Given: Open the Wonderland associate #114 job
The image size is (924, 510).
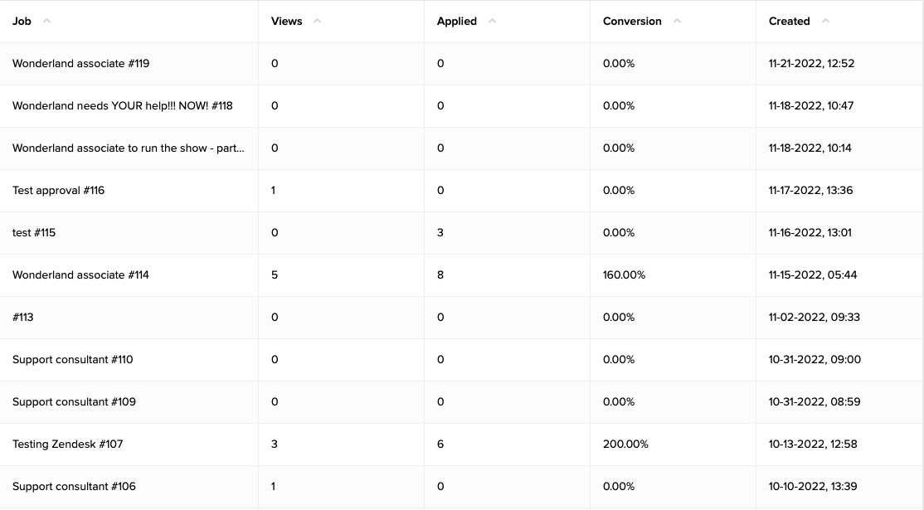Looking at the screenshot, I should tap(80, 274).
